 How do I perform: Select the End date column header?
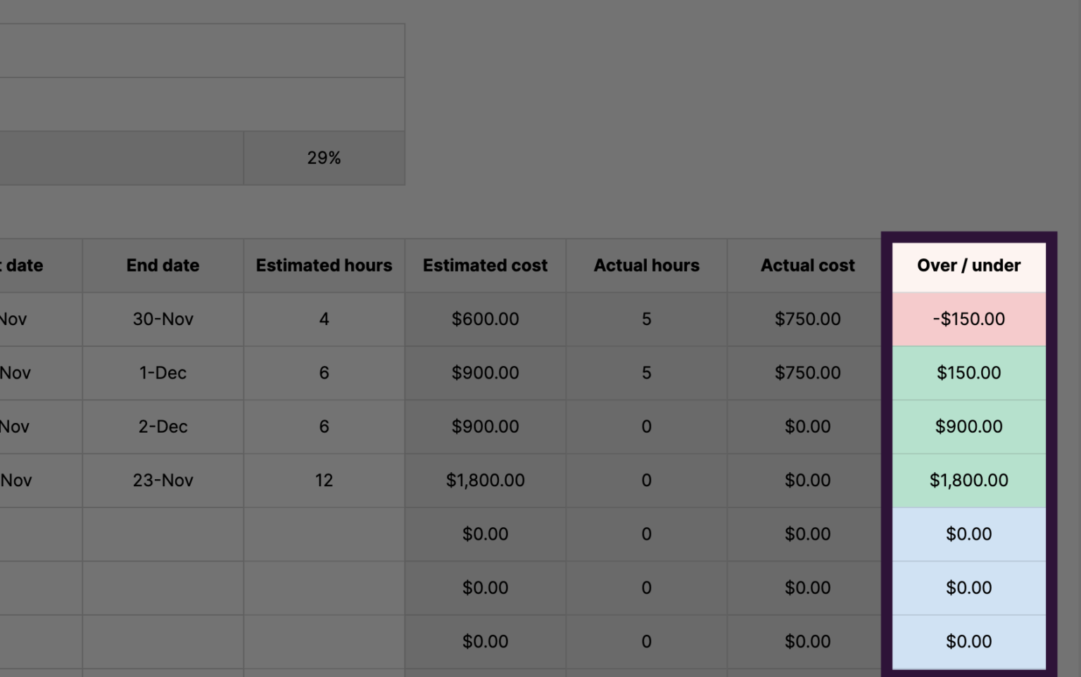163,265
